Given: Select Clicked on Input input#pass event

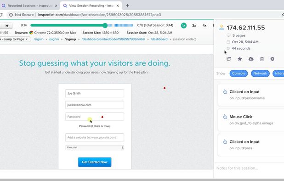Looking at the screenshot, I should 251,145.
